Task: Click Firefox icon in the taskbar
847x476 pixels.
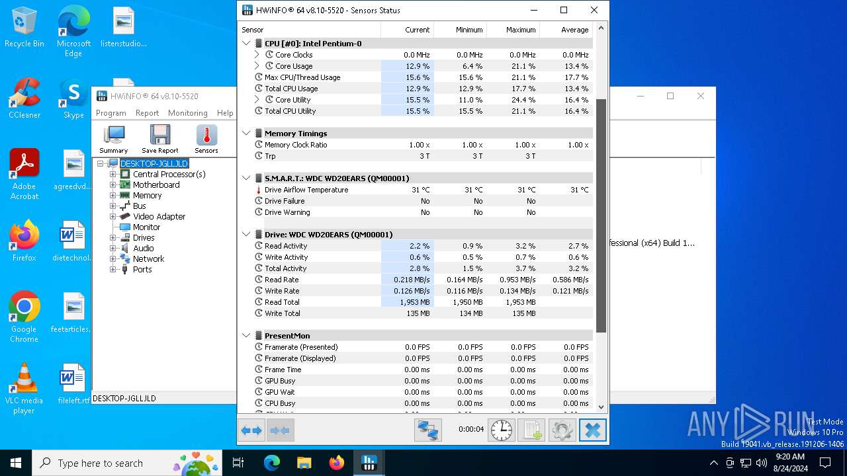Action: tap(336, 463)
